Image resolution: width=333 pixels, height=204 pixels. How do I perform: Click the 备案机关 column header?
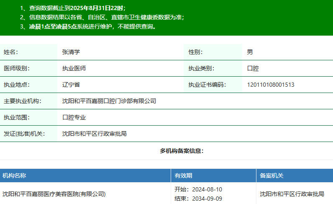point(272,176)
